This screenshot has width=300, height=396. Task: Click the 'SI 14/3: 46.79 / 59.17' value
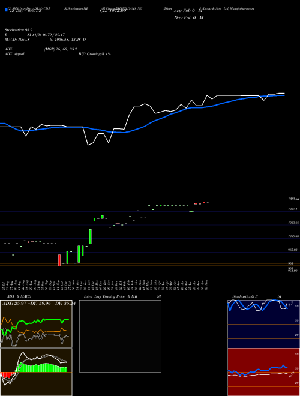click(46, 35)
